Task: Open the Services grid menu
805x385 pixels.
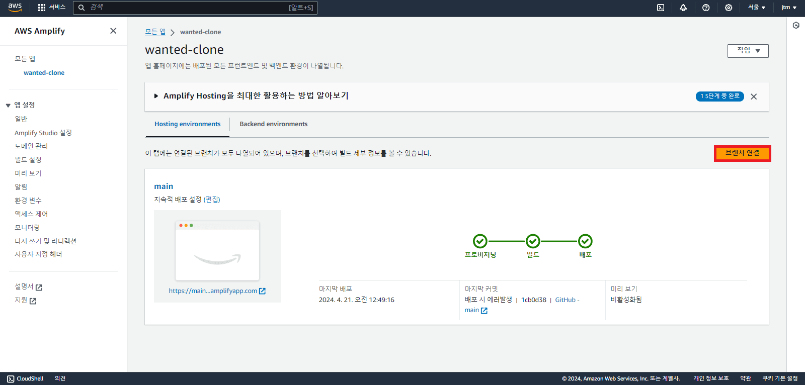Action: (42, 8)
